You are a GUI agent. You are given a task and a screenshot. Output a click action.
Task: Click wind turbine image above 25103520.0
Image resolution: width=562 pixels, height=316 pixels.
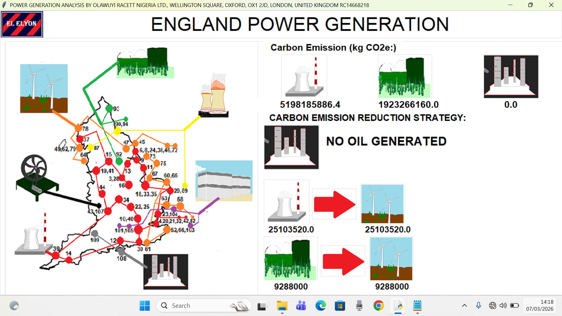click(382, 204)
